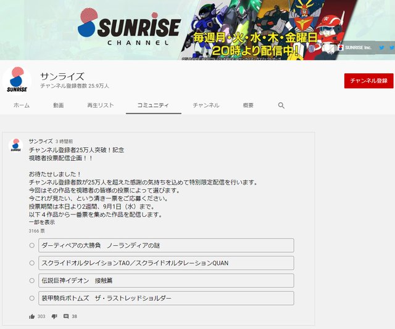Select the ダーティペアの大勝負 radio button

point(31,245)
